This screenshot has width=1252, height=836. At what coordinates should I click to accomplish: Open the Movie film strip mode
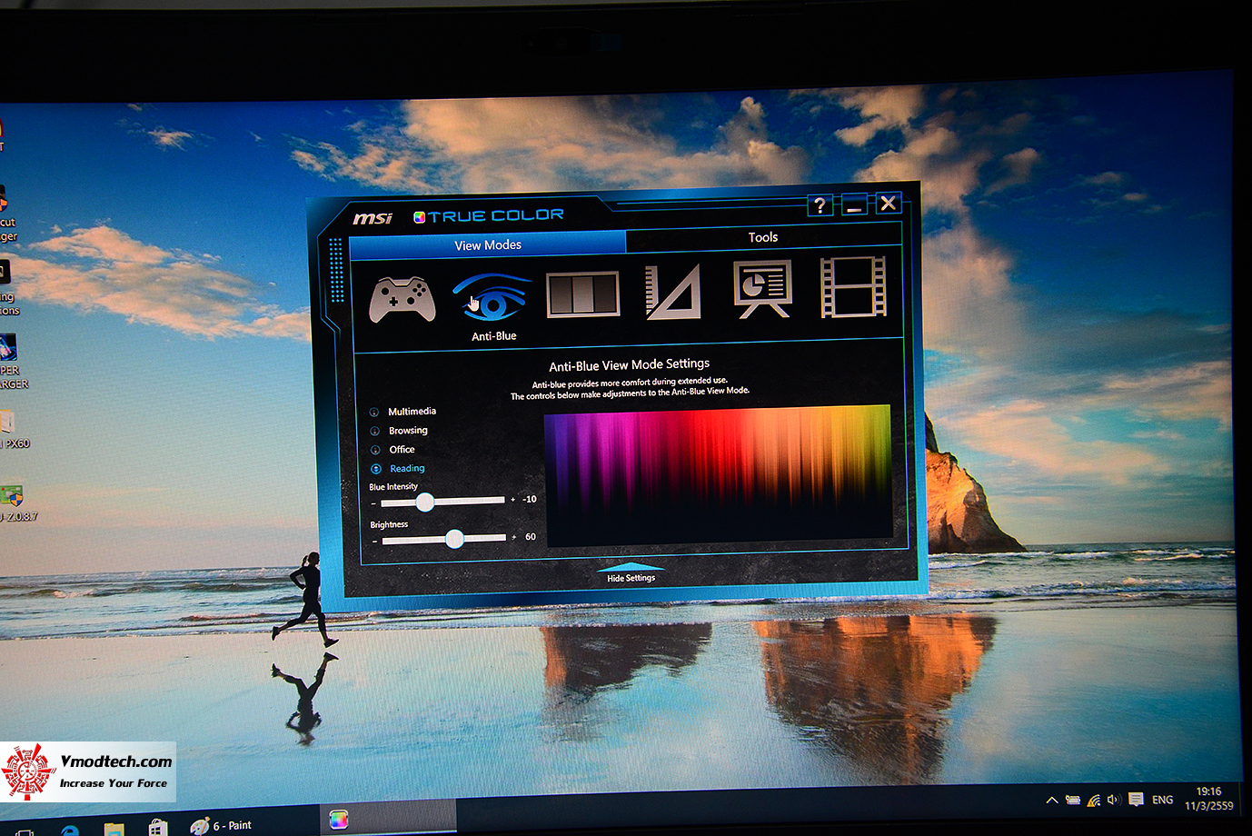(x=852, y=293)
